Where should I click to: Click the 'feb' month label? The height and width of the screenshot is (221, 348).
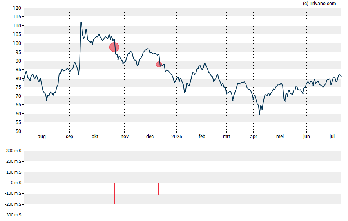tap(202, 136)
